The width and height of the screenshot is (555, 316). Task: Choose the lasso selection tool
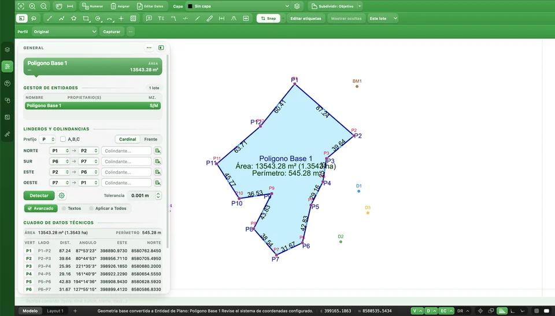34,19
